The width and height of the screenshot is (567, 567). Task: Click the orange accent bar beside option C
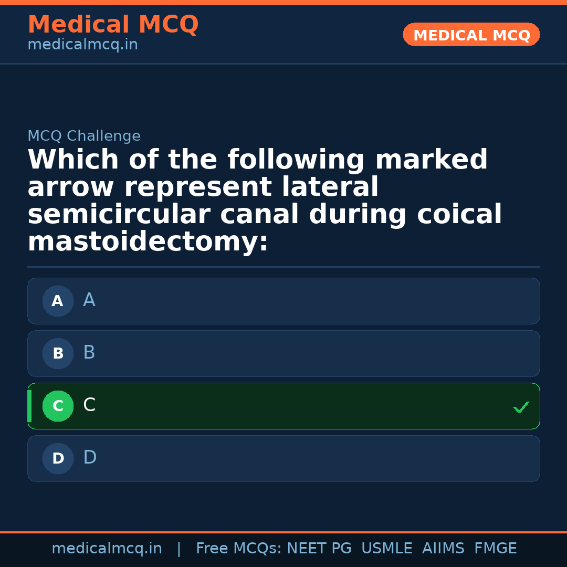coord(29,406)
